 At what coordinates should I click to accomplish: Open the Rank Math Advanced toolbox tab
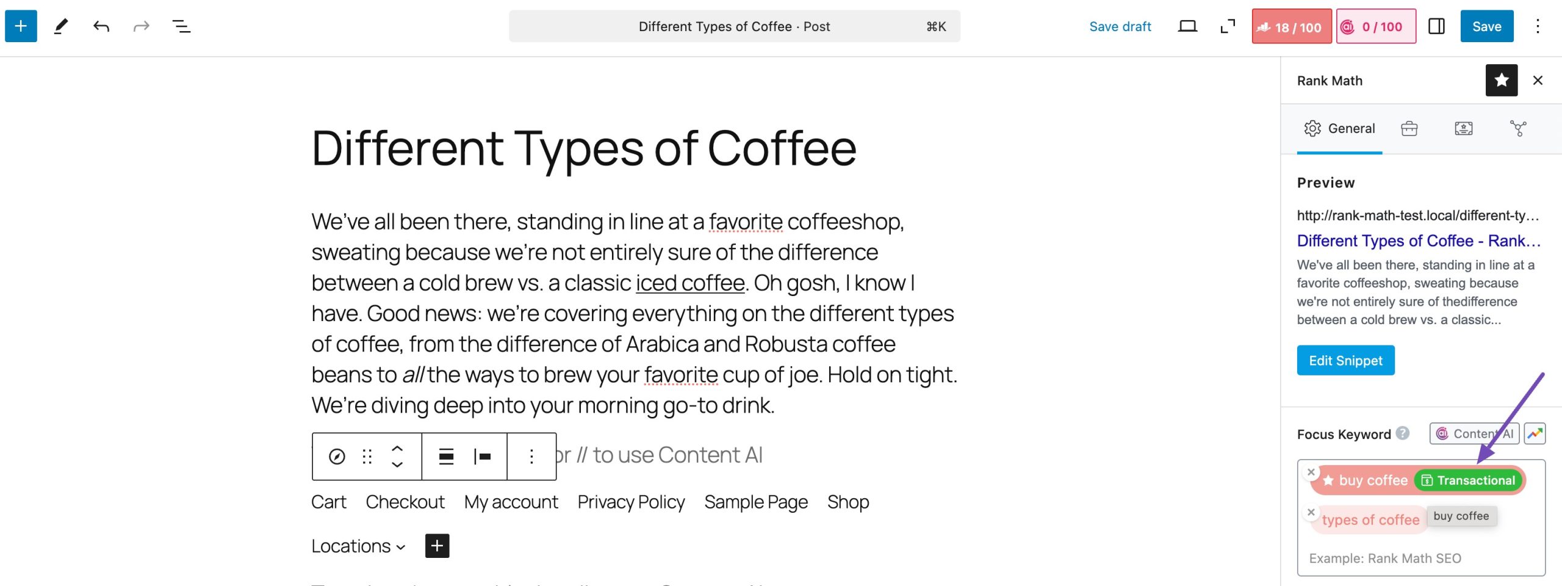1409,128
